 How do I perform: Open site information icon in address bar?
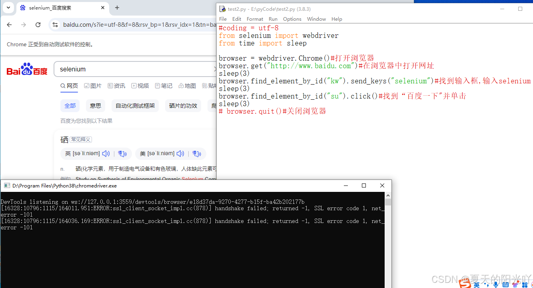point(55,25)
